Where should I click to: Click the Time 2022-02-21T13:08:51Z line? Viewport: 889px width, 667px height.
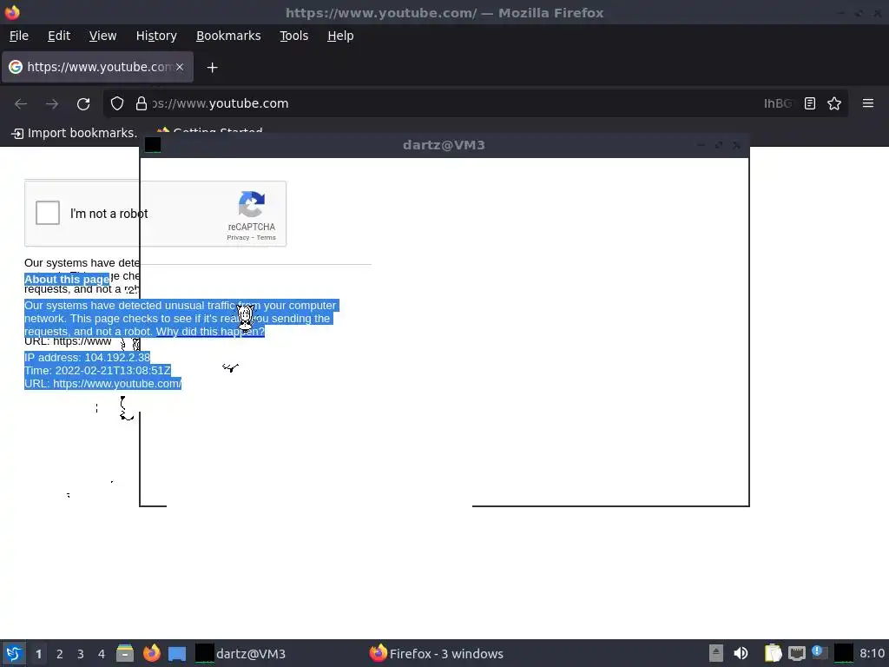pyautogui.click(x=97, y=370)
